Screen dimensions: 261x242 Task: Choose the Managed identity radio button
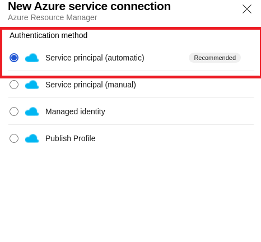coord(14,111)
